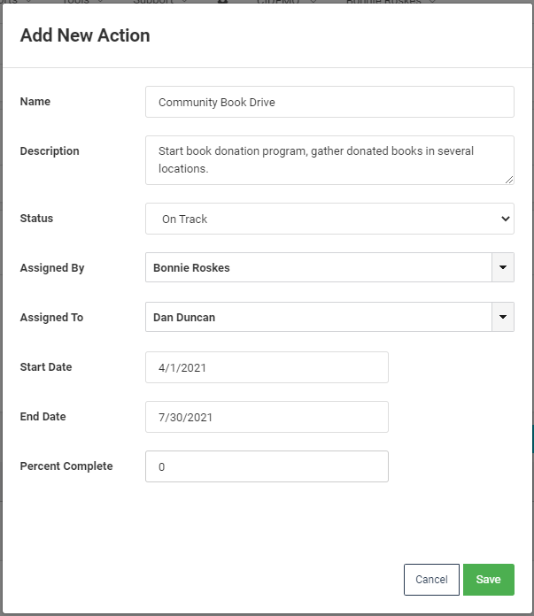Save the new action

tap(488, 580)
